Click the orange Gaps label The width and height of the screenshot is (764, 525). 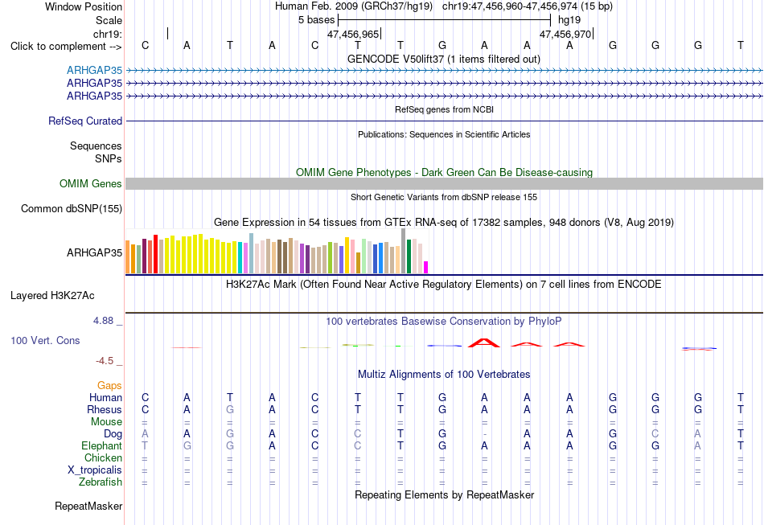point(109,386)
